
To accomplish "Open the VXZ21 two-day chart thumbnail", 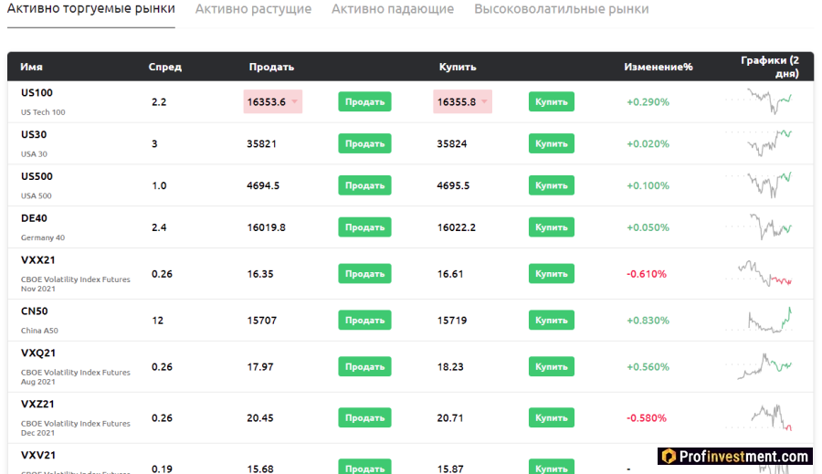I will tap(759, 417).
